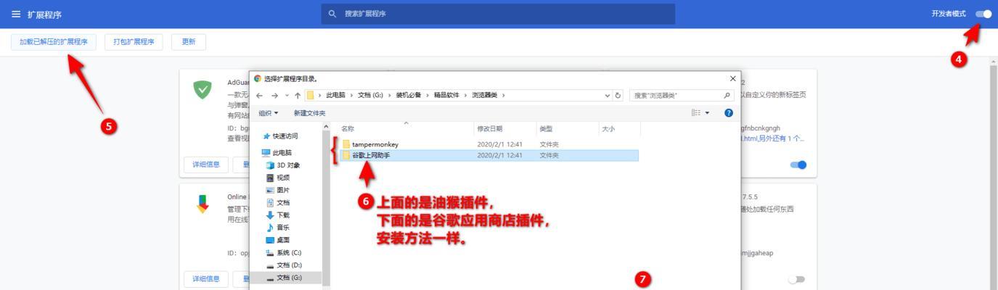Screen dimensions: 998x290
Task: Close the 选择扩展程序目录 dialog
Action: coord(732,78)
